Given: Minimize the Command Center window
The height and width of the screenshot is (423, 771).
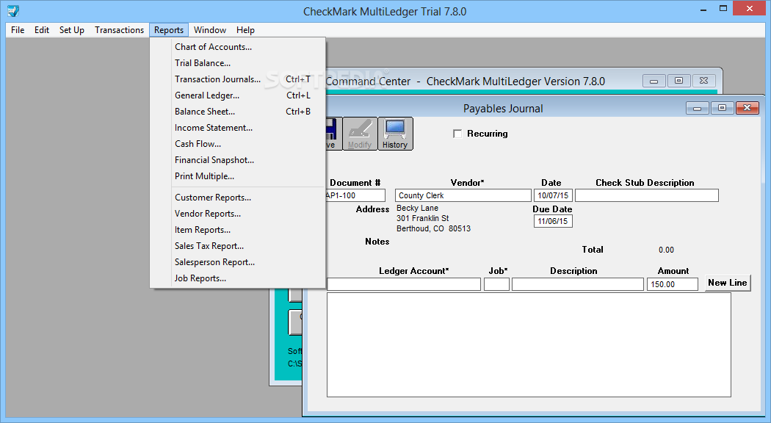Looking at the screenshot, I should [x=654, y=81].
